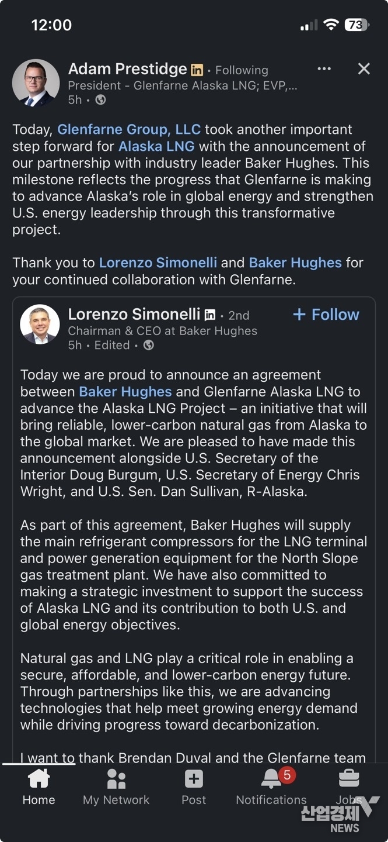Open the Alaska LNG link
The image size is (388, 842).
point(156,146)
